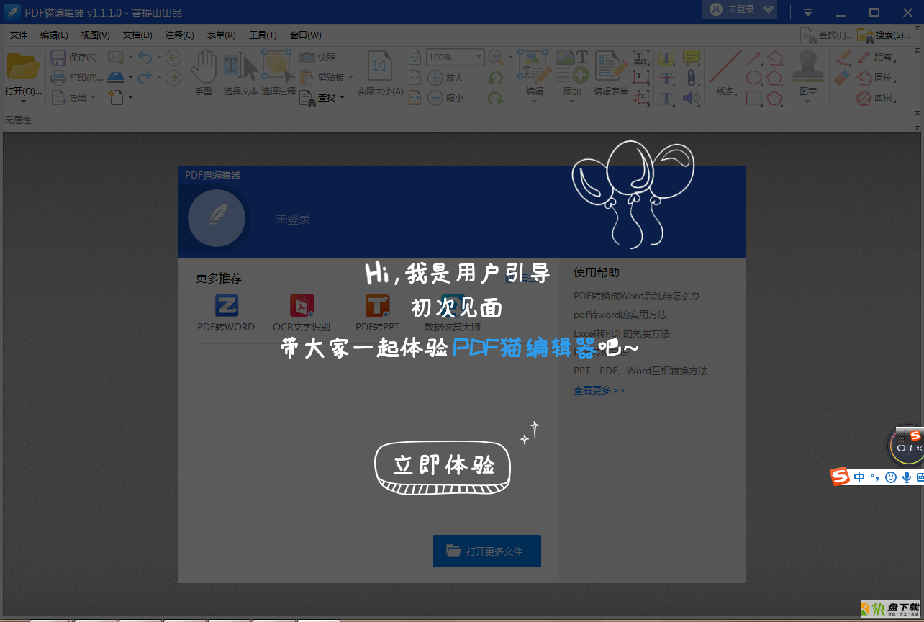Screen dimensions: 924x622
Task: Click the 立即体验 start guide button
Action: pyautogui.click(x=443, y=466)
